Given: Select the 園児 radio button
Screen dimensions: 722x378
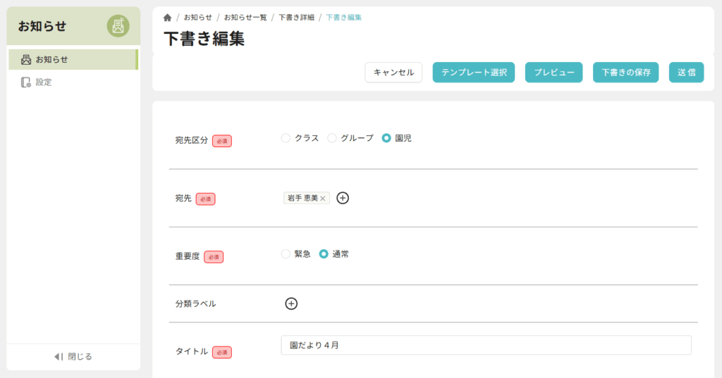Looking at the screenshot, I should coord(386,138).
